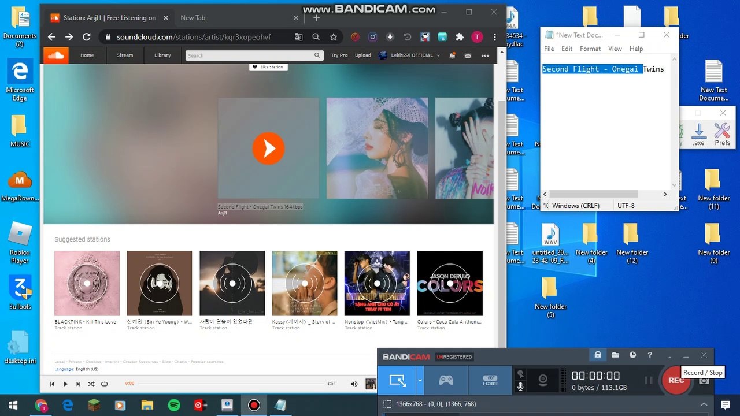The height and width of the screenshot is (416, 740).
Task: Select the Roblox Player desktop icon
Action: 20,243
